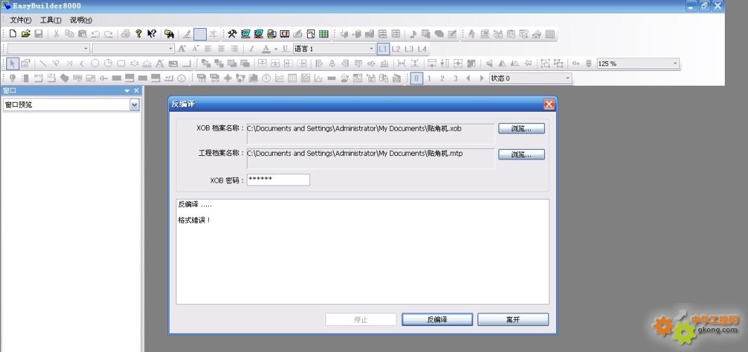The image size is (748, 352).
Task: Open the 窗口 panel options arrow
Action: [x=127, y=91]
